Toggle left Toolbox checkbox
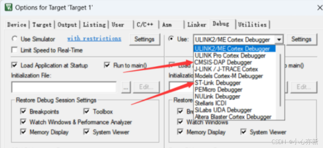 (x=87, y=112)
